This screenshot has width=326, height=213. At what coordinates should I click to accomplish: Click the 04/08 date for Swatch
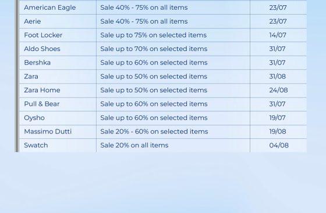tap(279, 145)
